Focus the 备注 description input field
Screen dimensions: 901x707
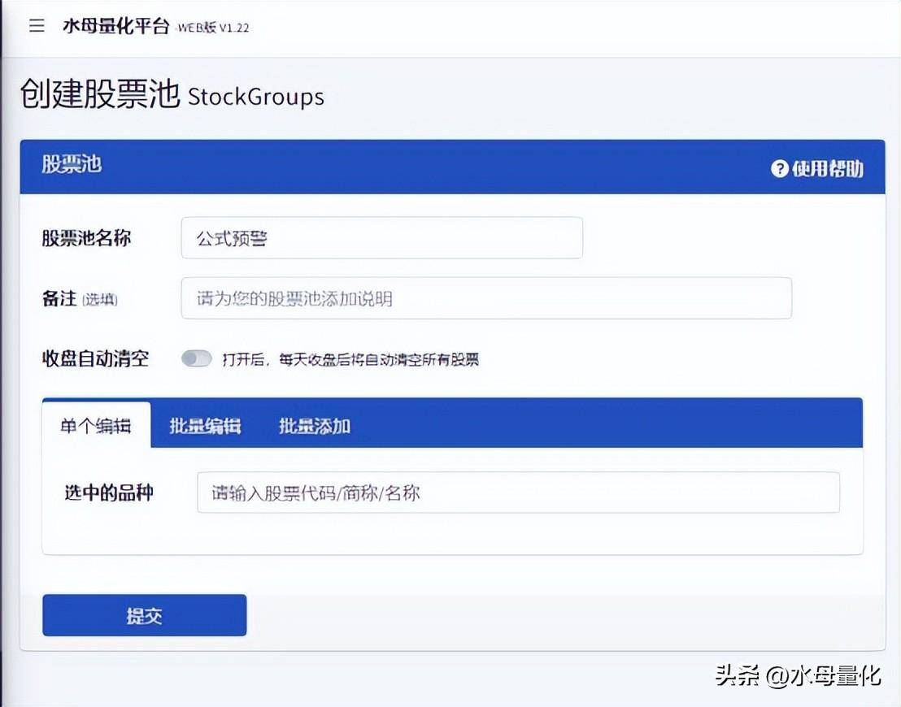click(486, 298)
